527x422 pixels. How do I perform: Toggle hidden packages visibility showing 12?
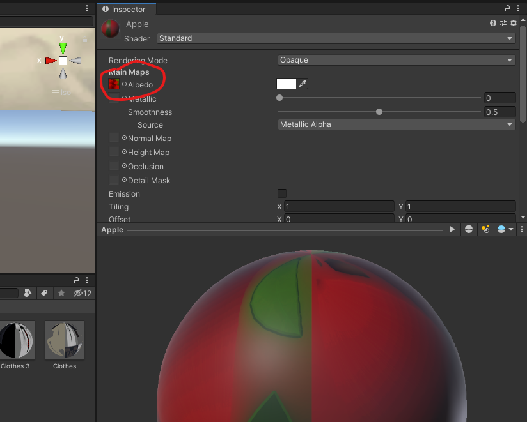[83, 293]
